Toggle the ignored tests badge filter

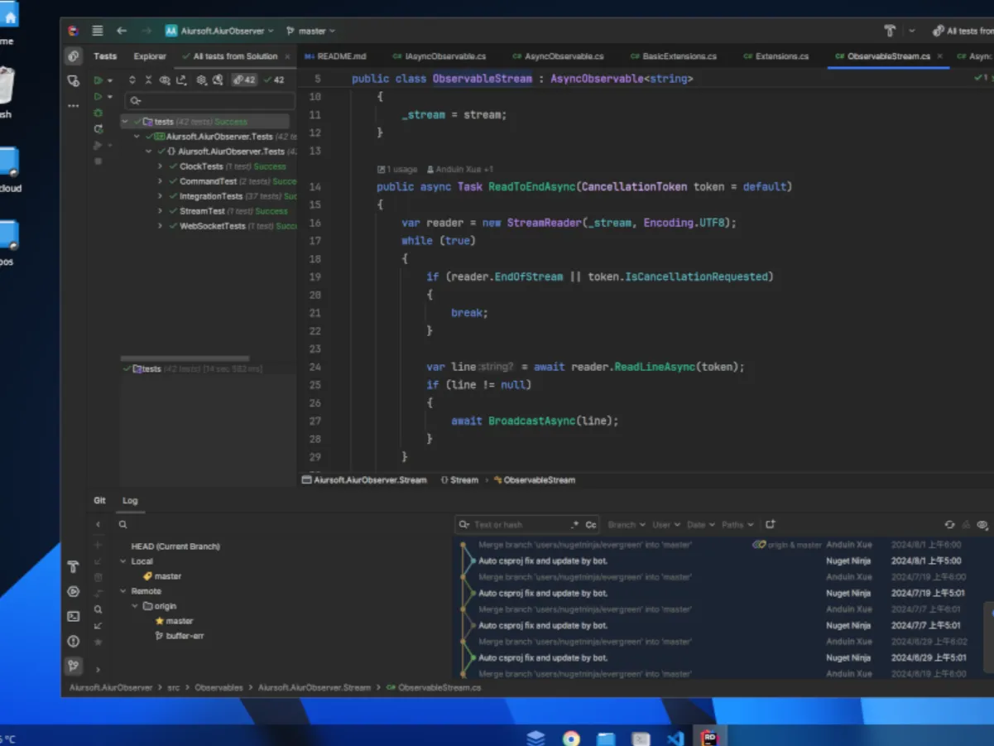click(x=243, y=79)
